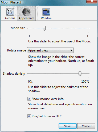Close the Moon Phase II dialog
This screenshot has width=98, height=132.
point(92,1)
